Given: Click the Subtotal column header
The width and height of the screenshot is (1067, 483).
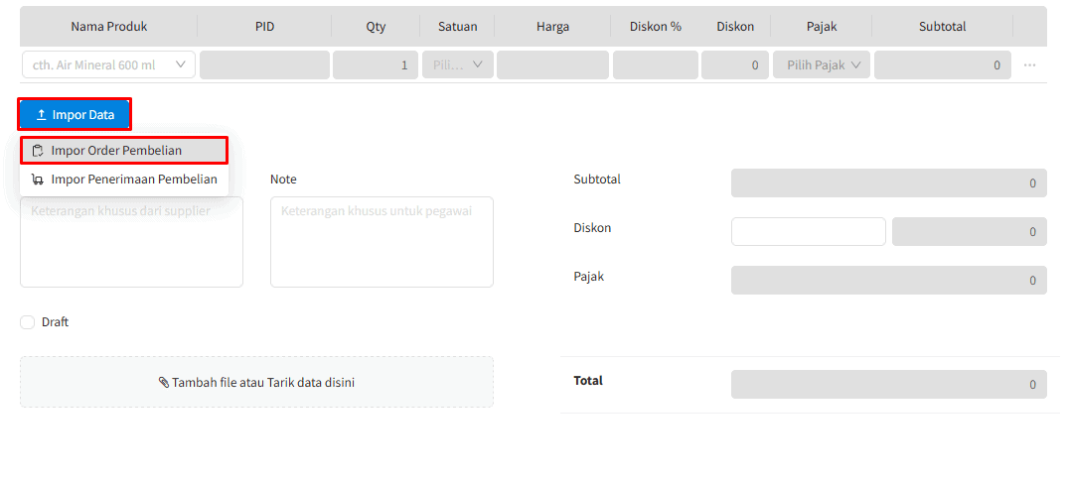Looking at the screenshot, I should pos(943,27).
